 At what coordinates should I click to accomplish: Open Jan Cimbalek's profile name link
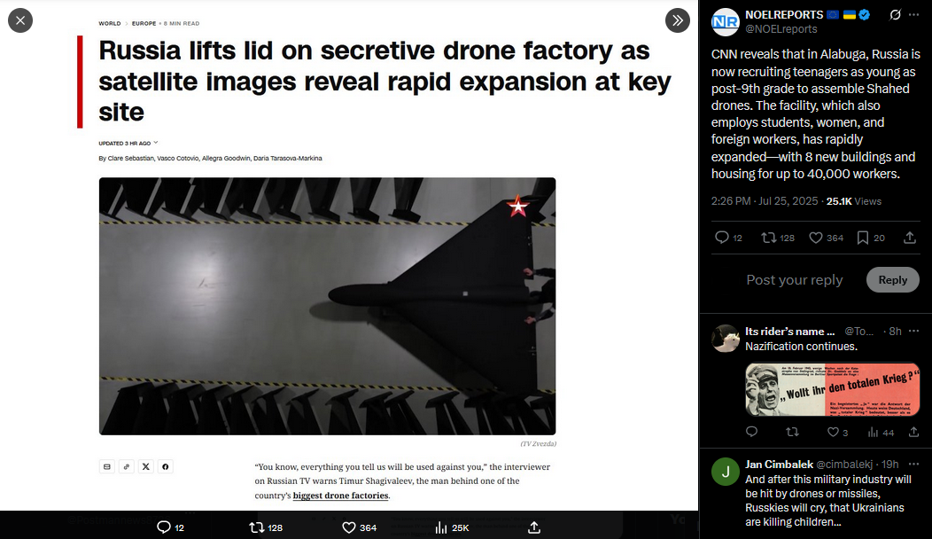(779, 464)
